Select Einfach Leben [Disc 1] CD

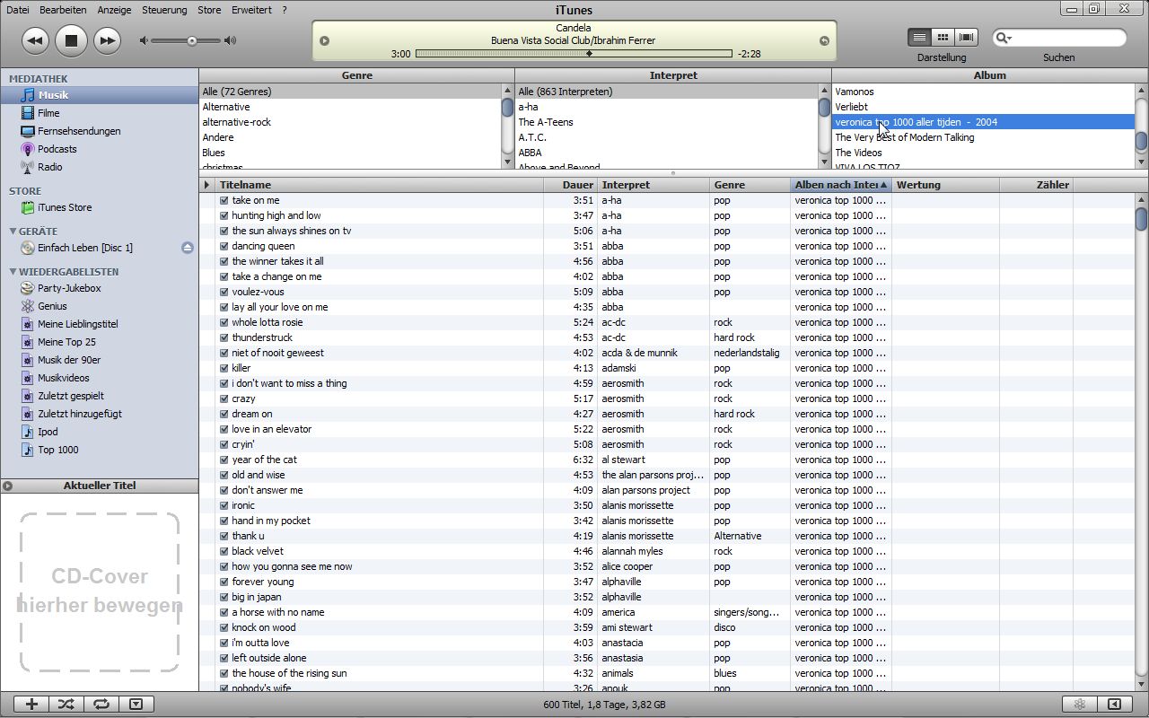click(84, 248)
